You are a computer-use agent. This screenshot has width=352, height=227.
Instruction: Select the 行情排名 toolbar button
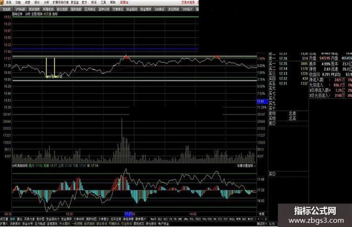click(x=118, y=9)
